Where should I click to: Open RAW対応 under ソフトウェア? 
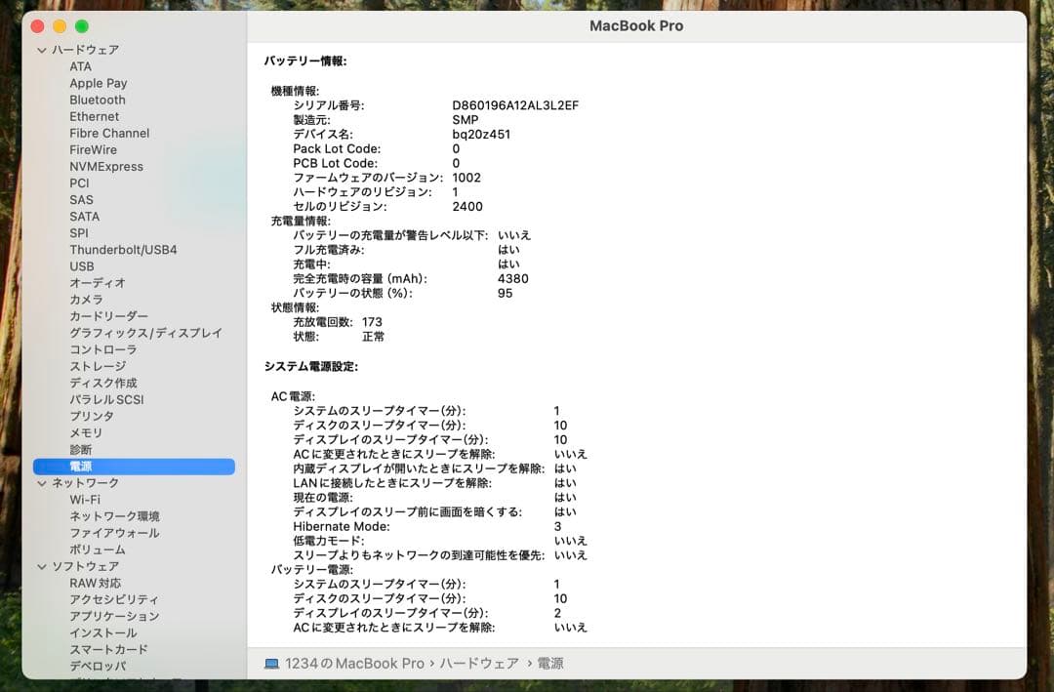click(x=96, y=583)
